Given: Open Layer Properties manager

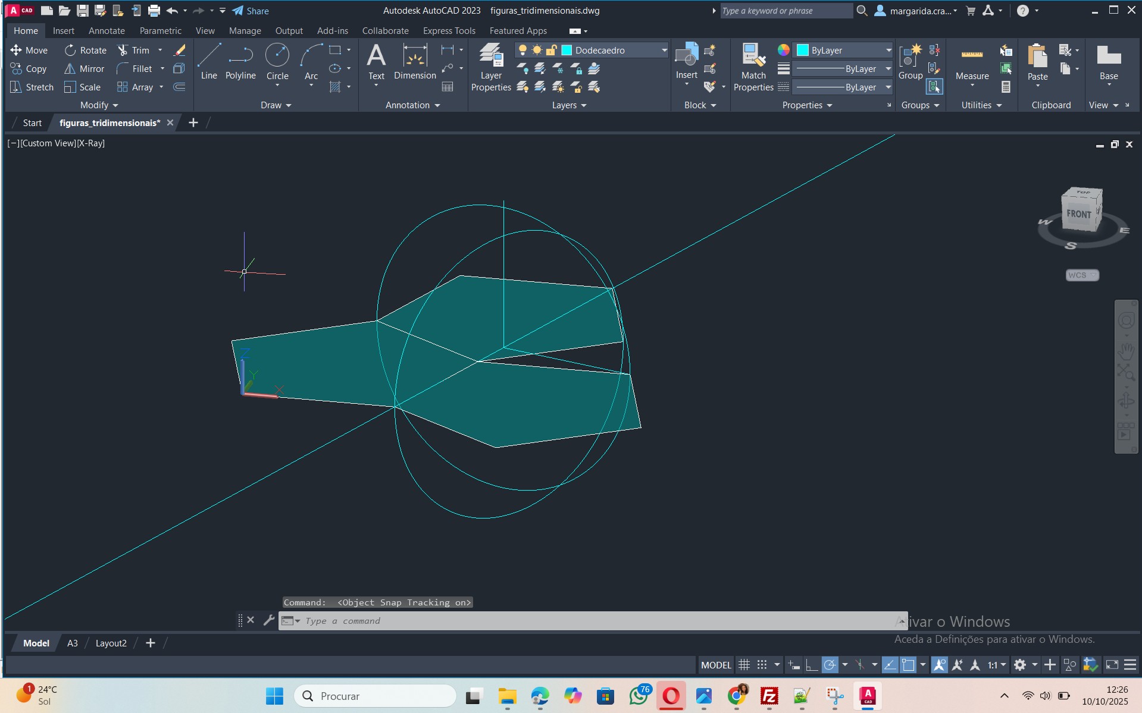Looking at the screenshot, I should pos(491,67).
